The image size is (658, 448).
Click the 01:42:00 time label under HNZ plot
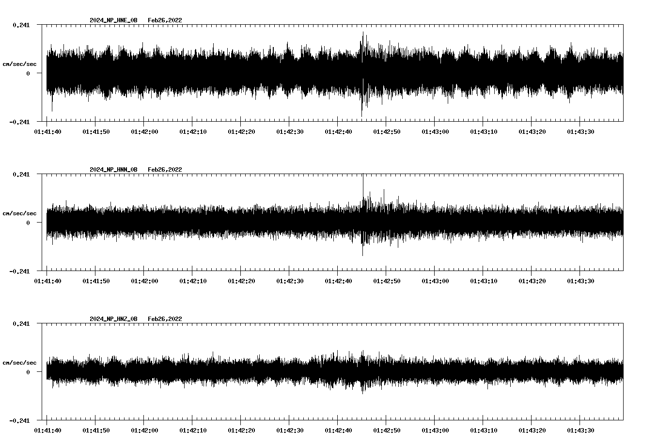point(144,431)
